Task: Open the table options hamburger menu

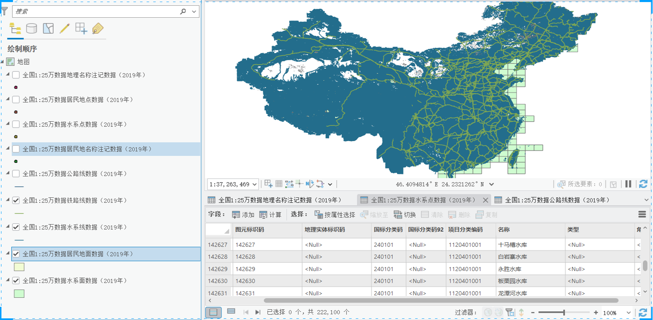Action: pyautogui.click(x=642, y=214)
